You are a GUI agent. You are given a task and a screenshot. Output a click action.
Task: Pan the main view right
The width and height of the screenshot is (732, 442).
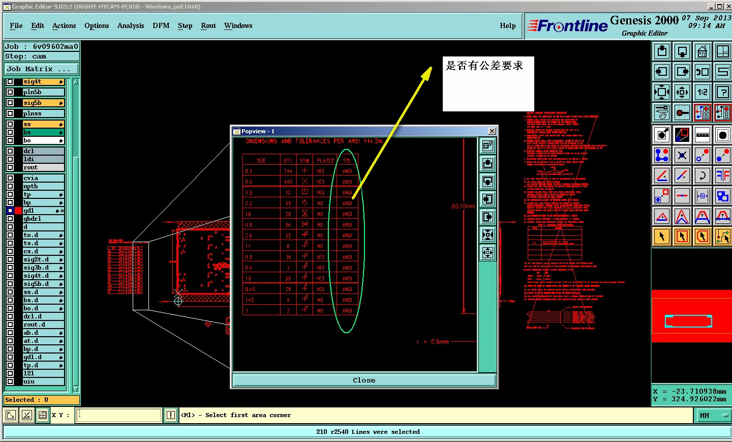[682, 72]
